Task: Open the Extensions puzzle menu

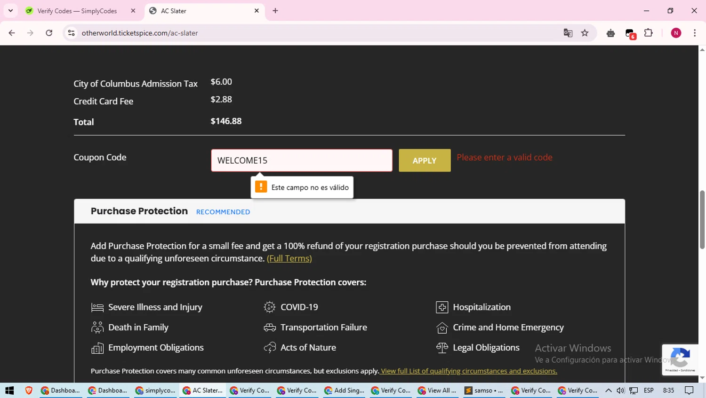Action: click(648, 33)
